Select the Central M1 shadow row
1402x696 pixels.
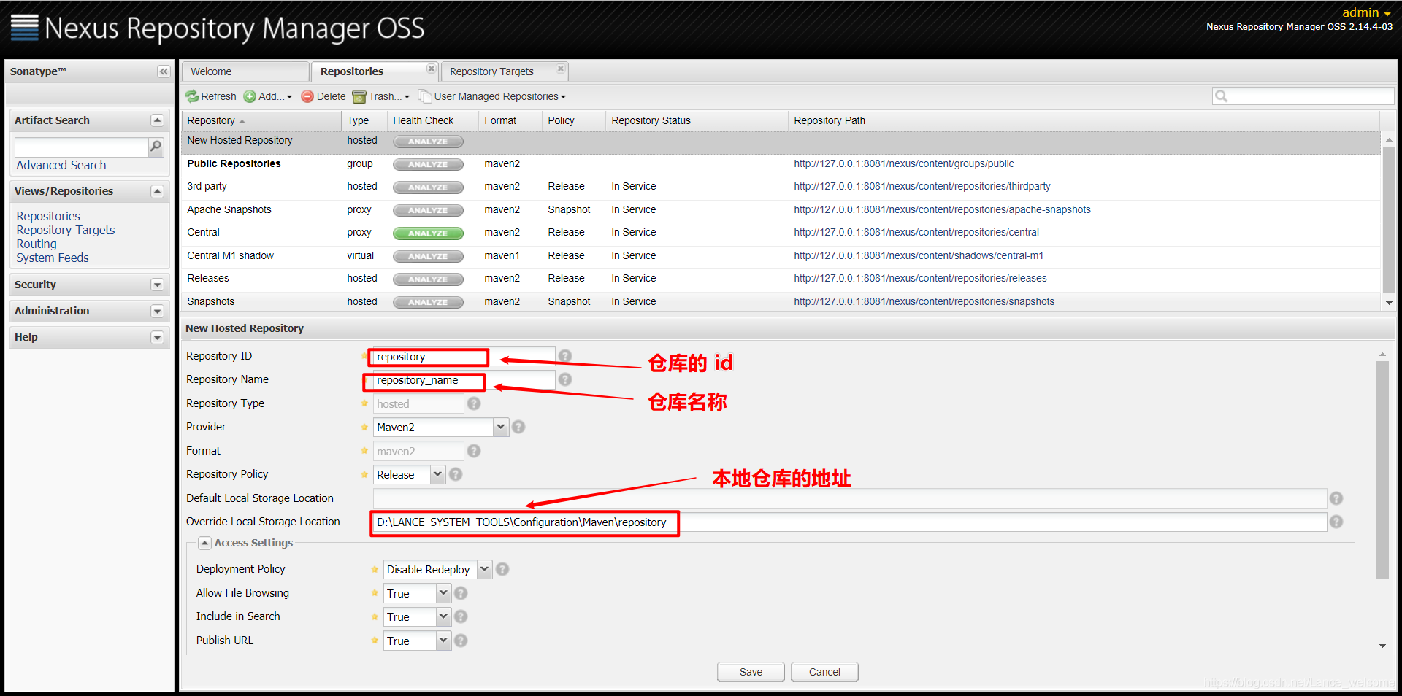[781, 256]
